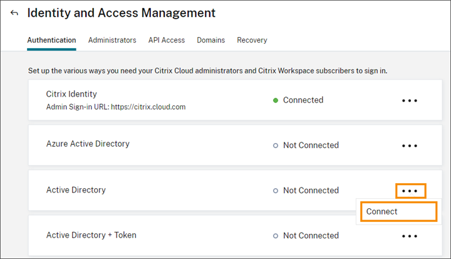This screenshot has width=451, height=259.
Task: Click the green Connected status dot
Action: [276, 100]
